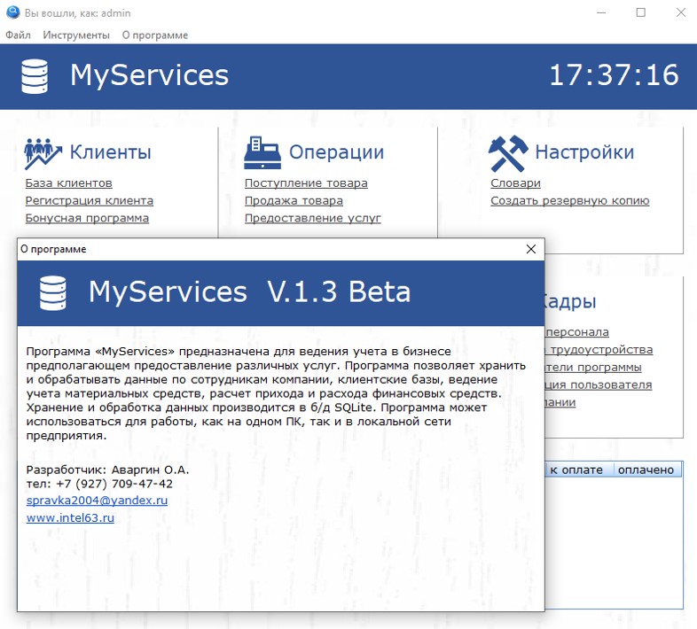
Task: Open the www.intel63.ru website link
Action: point(70,518)
